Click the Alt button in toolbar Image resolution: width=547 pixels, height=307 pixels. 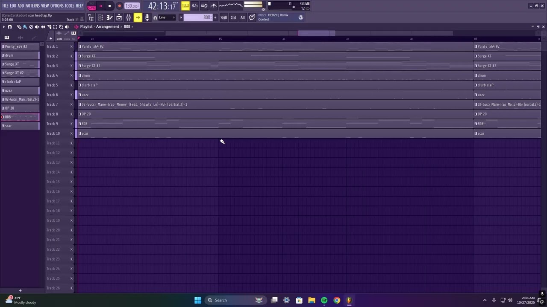pyautogui.click(x=243, y=17)
